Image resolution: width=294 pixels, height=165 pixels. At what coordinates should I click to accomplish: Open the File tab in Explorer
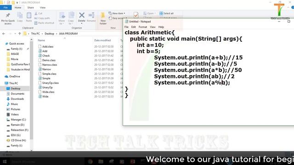pos(6,8)
